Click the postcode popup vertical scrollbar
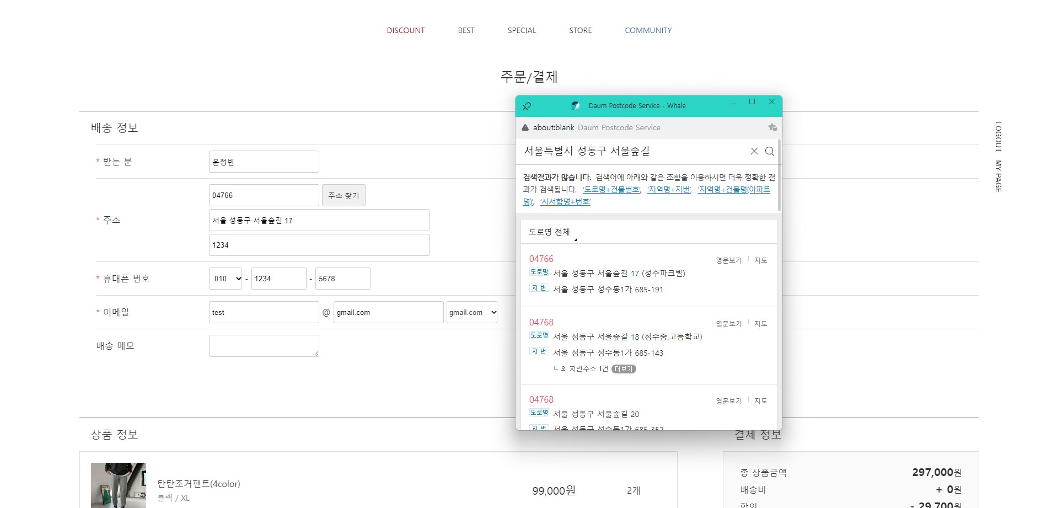The height and width of the screenshot is (508, 1052). coord(779,175)
